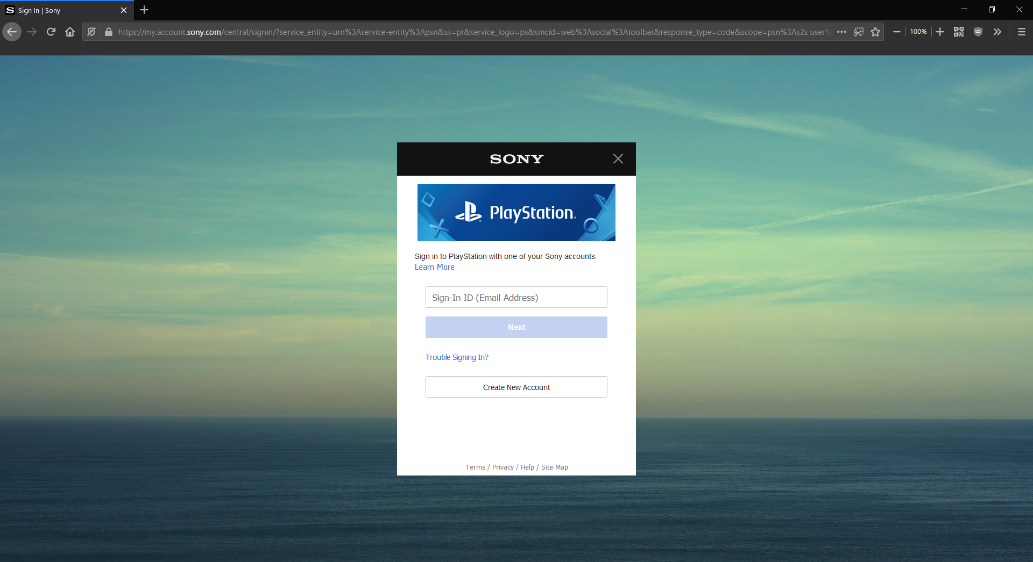Open the browser home page
Screen dimensions: 1033x562
70,32
